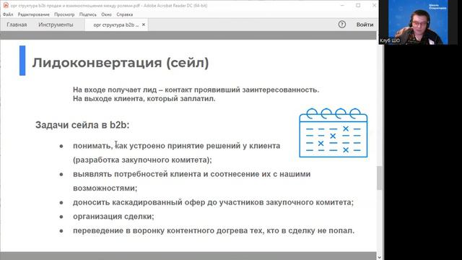The width and height of the screenshot is (462, 260).
Task: Click the text '(разработка закупочного комитета);'
Action: click(x=142, y=160)
